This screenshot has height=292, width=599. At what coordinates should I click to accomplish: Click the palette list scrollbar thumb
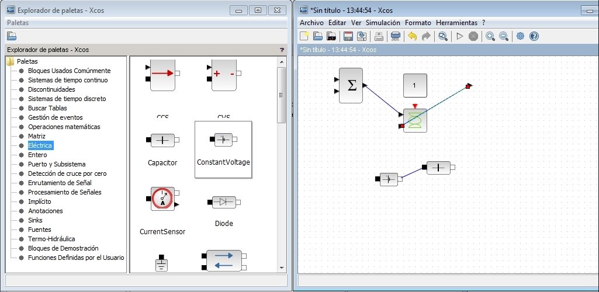coord(282,95)
